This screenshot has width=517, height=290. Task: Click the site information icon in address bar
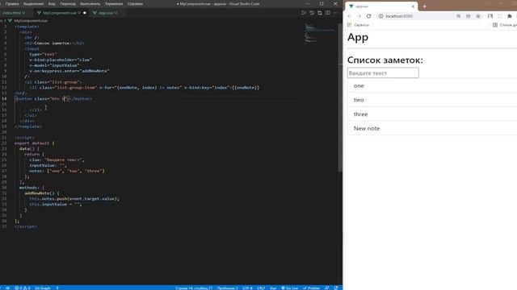point(380,16)
